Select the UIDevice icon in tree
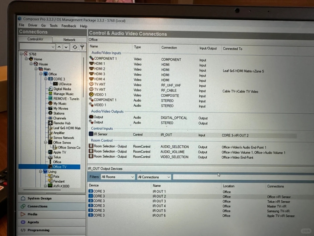 click(56, 84)
